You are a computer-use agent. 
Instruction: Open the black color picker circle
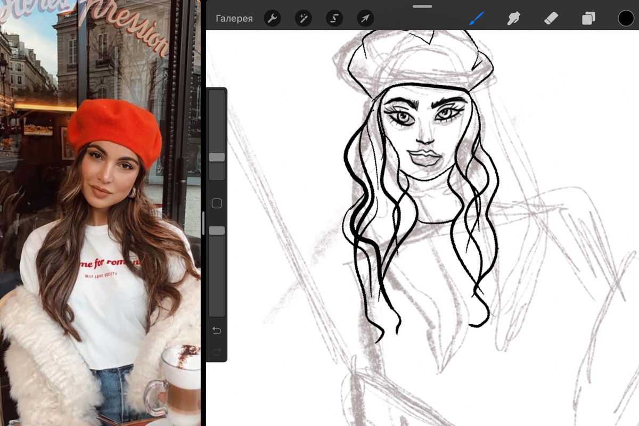pos(626,19)
